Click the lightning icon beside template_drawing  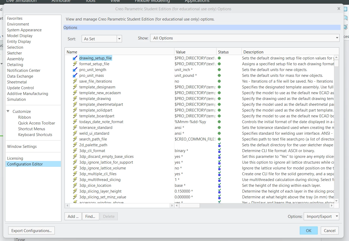coord(75,99)
